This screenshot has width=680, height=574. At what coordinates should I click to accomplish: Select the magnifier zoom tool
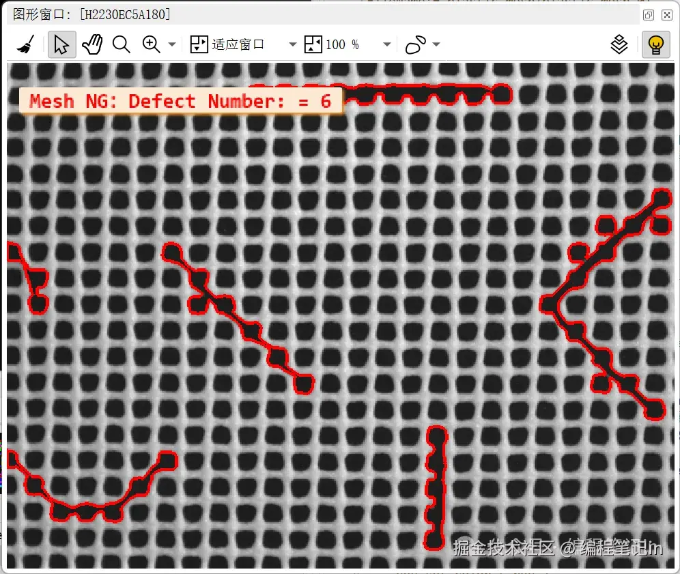pyautogui.click(x=121, y=44)
